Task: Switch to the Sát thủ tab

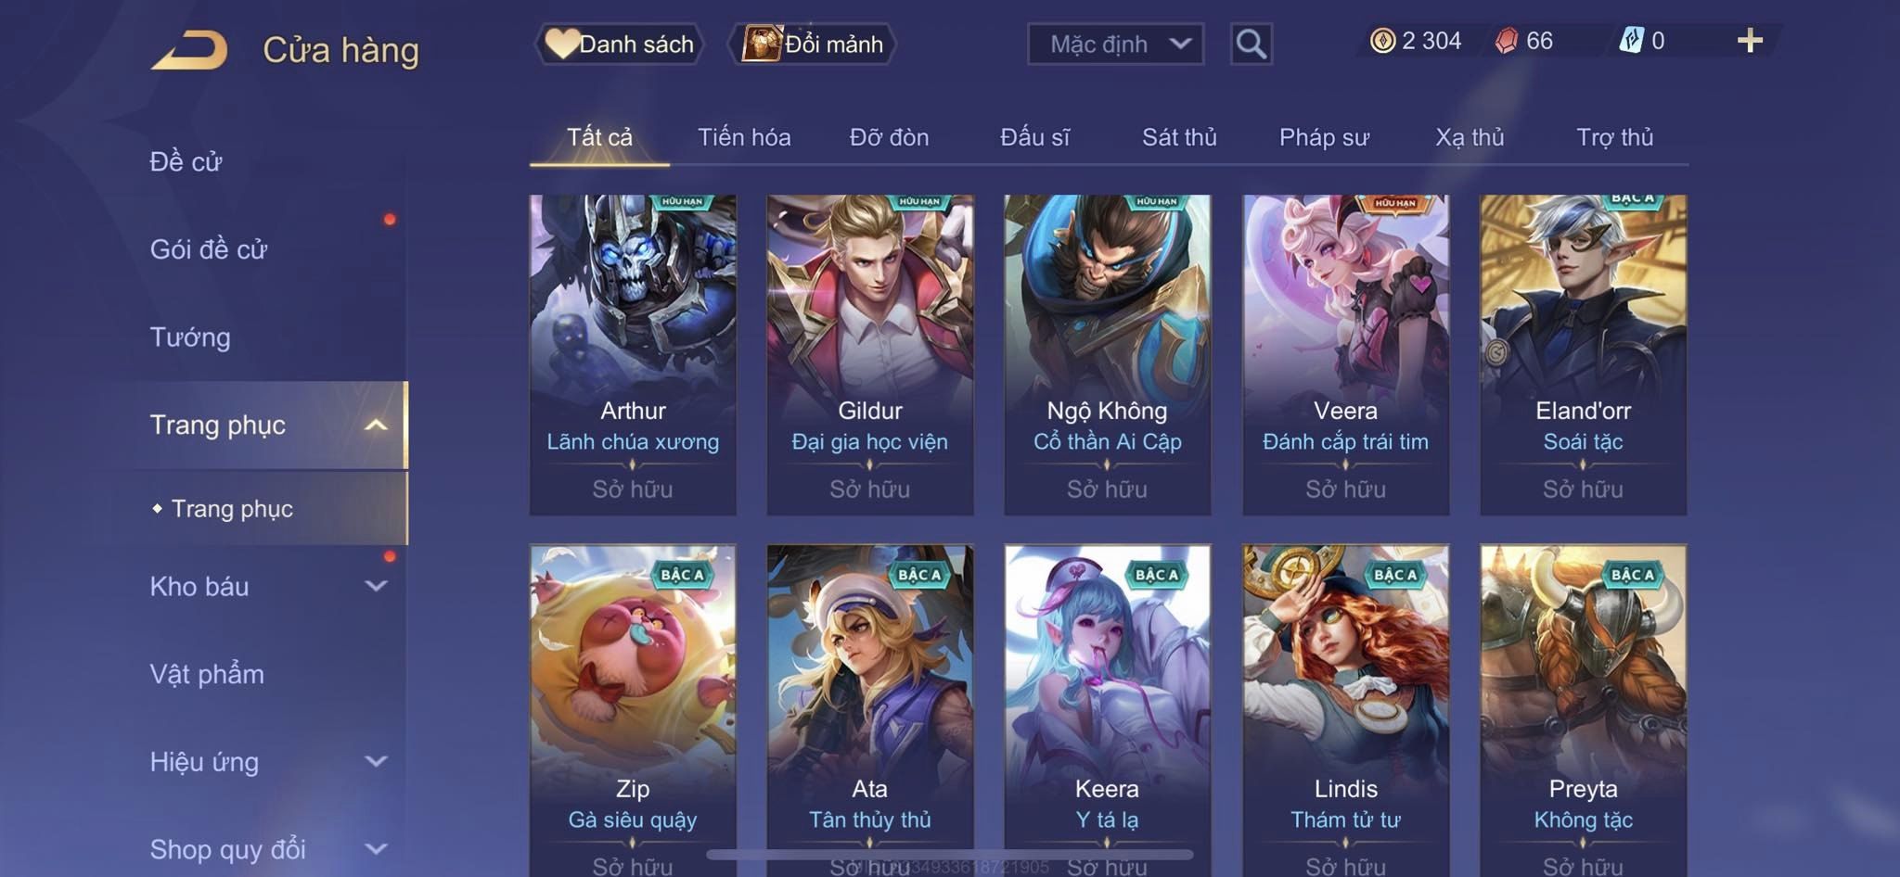Action: click(x=1179, y=137)
